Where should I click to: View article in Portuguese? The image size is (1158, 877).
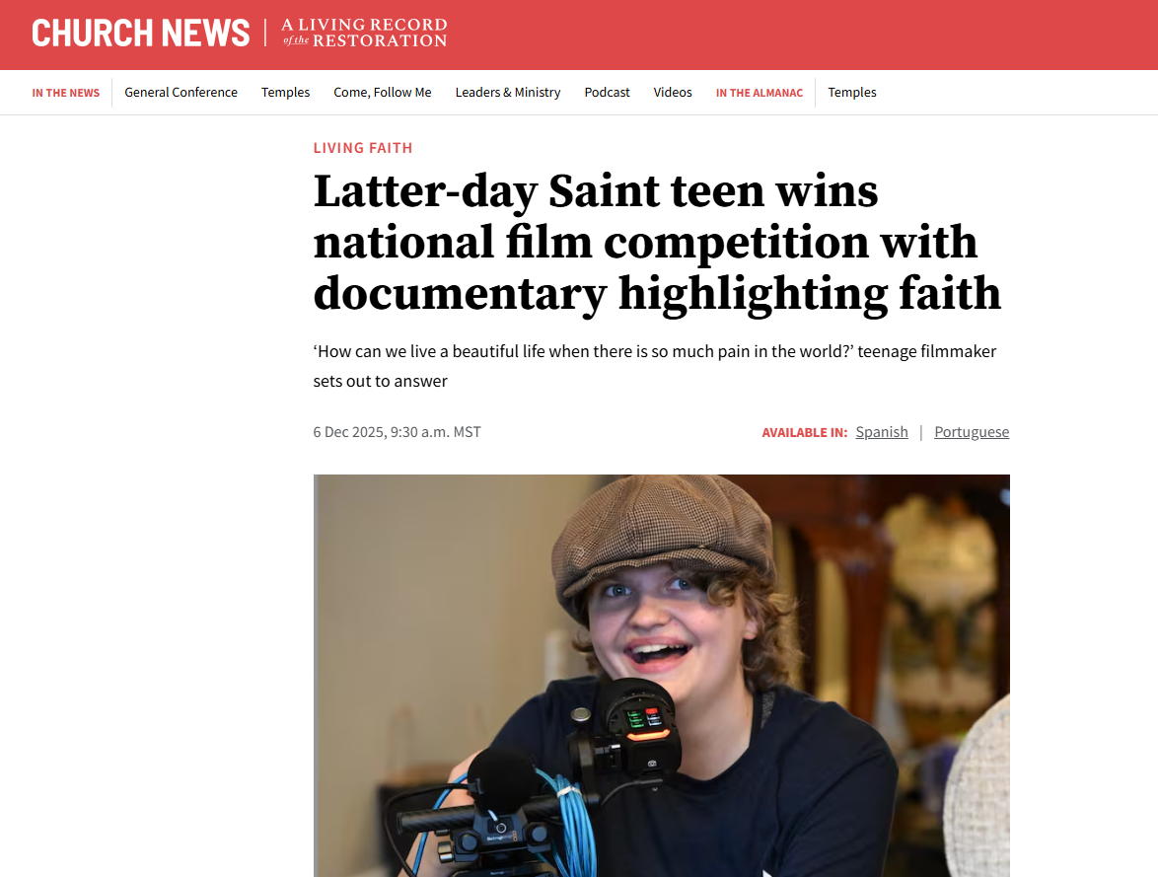pyautogui.click(x=972, y=431)
